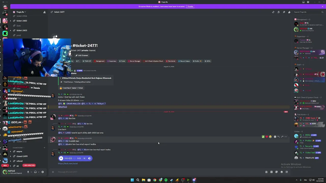
Task: Open the emoji picker in message bar
Action: (x=282, y=172)
